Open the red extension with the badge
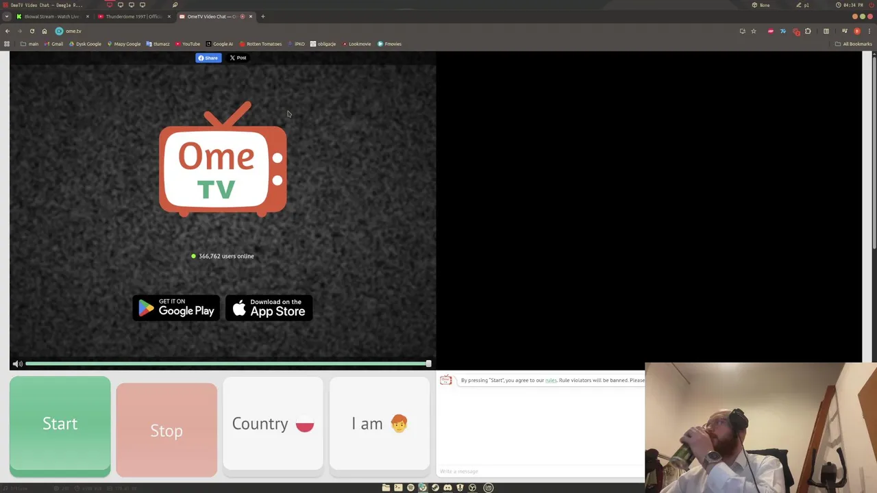This screenshot has height=493, width=877. click(x=795, y=31)
